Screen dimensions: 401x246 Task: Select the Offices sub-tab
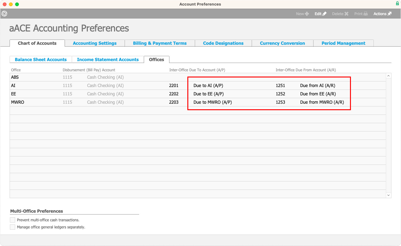tap(156, 60)
